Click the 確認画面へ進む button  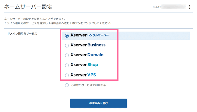(98, 103)
